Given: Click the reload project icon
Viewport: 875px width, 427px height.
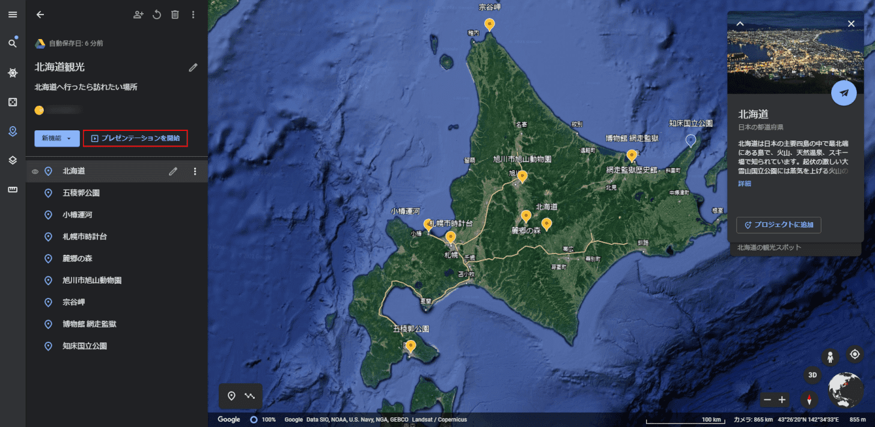Looking at the screenshot, I should click(157, 14).
